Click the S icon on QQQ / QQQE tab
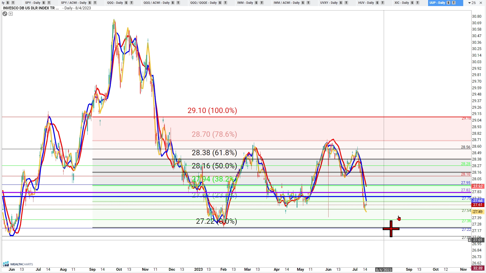 220,3
